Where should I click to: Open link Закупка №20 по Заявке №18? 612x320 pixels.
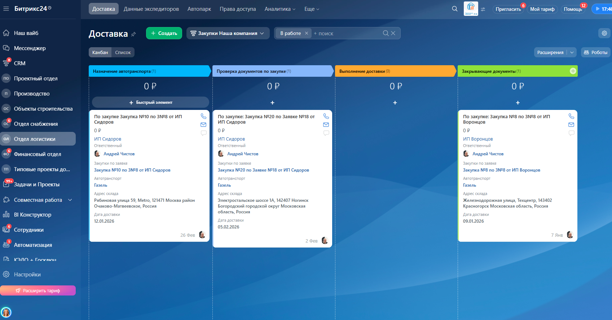pyautogui.click(x=263, y=170)
